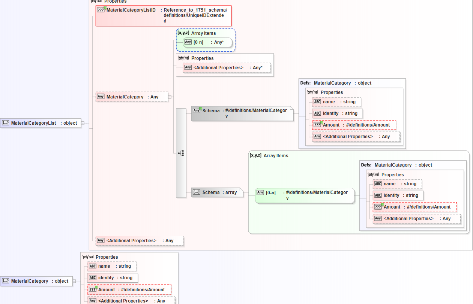The height and width of the screenshot is (304, 473).
Task: Click the Any icon on the Schema #/definitions/MaterialCategory node
Action: pyautogui.click(x=197, y=110)
